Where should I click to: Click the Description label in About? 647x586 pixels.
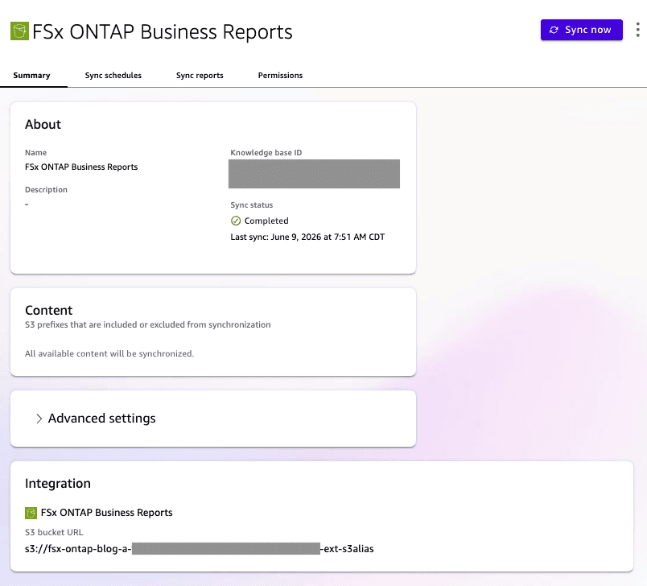pyautogui.click(x=46, y=189)
